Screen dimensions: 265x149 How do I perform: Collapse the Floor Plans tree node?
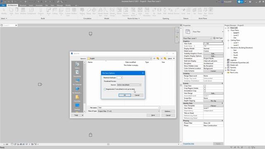click(228, 30)
